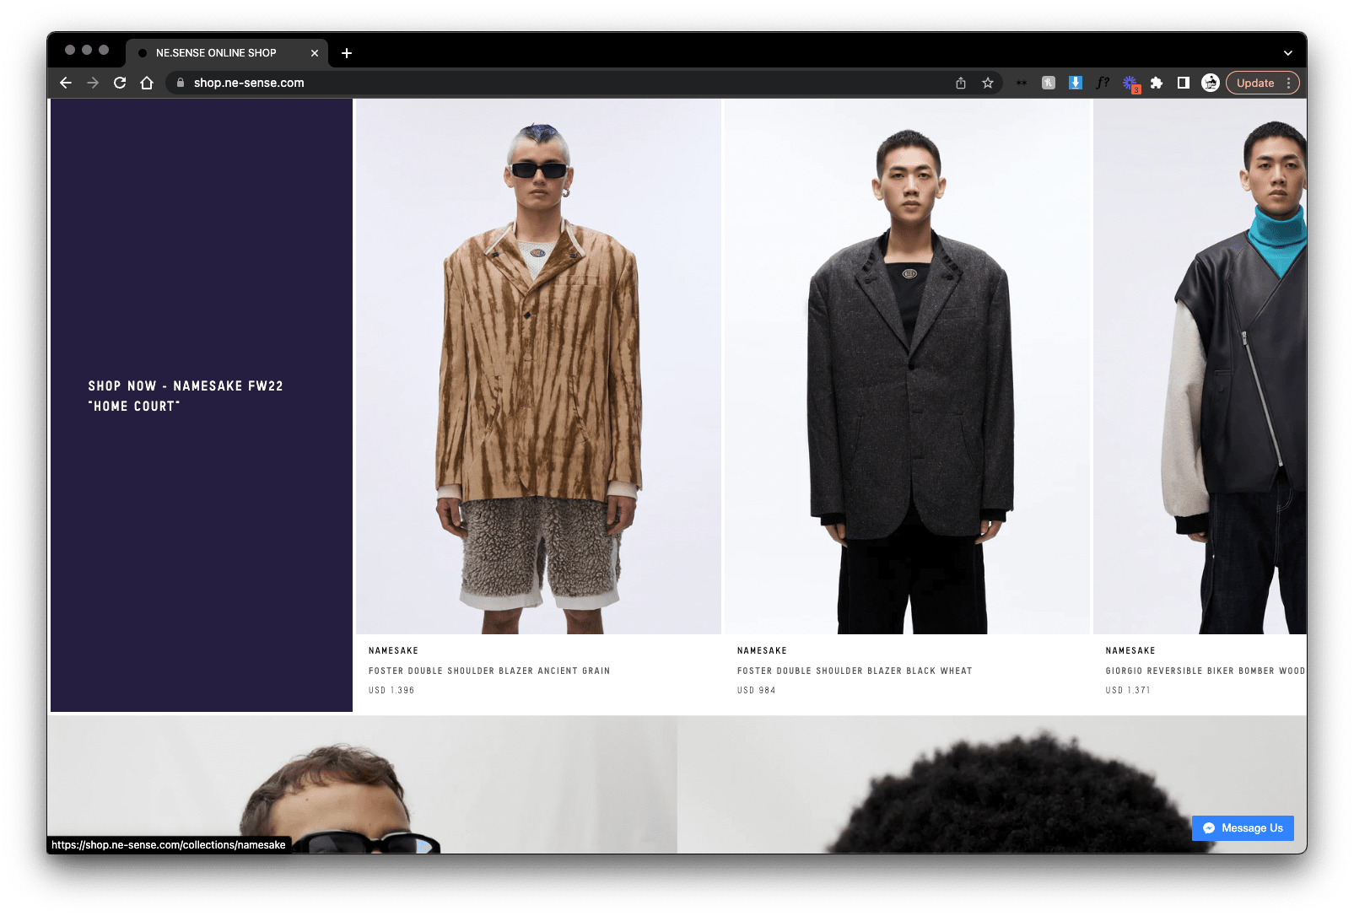The width and height of the screenshot is (1354, 916).
Task: Open the Chrome three-dot menu
Action: 1289,83
